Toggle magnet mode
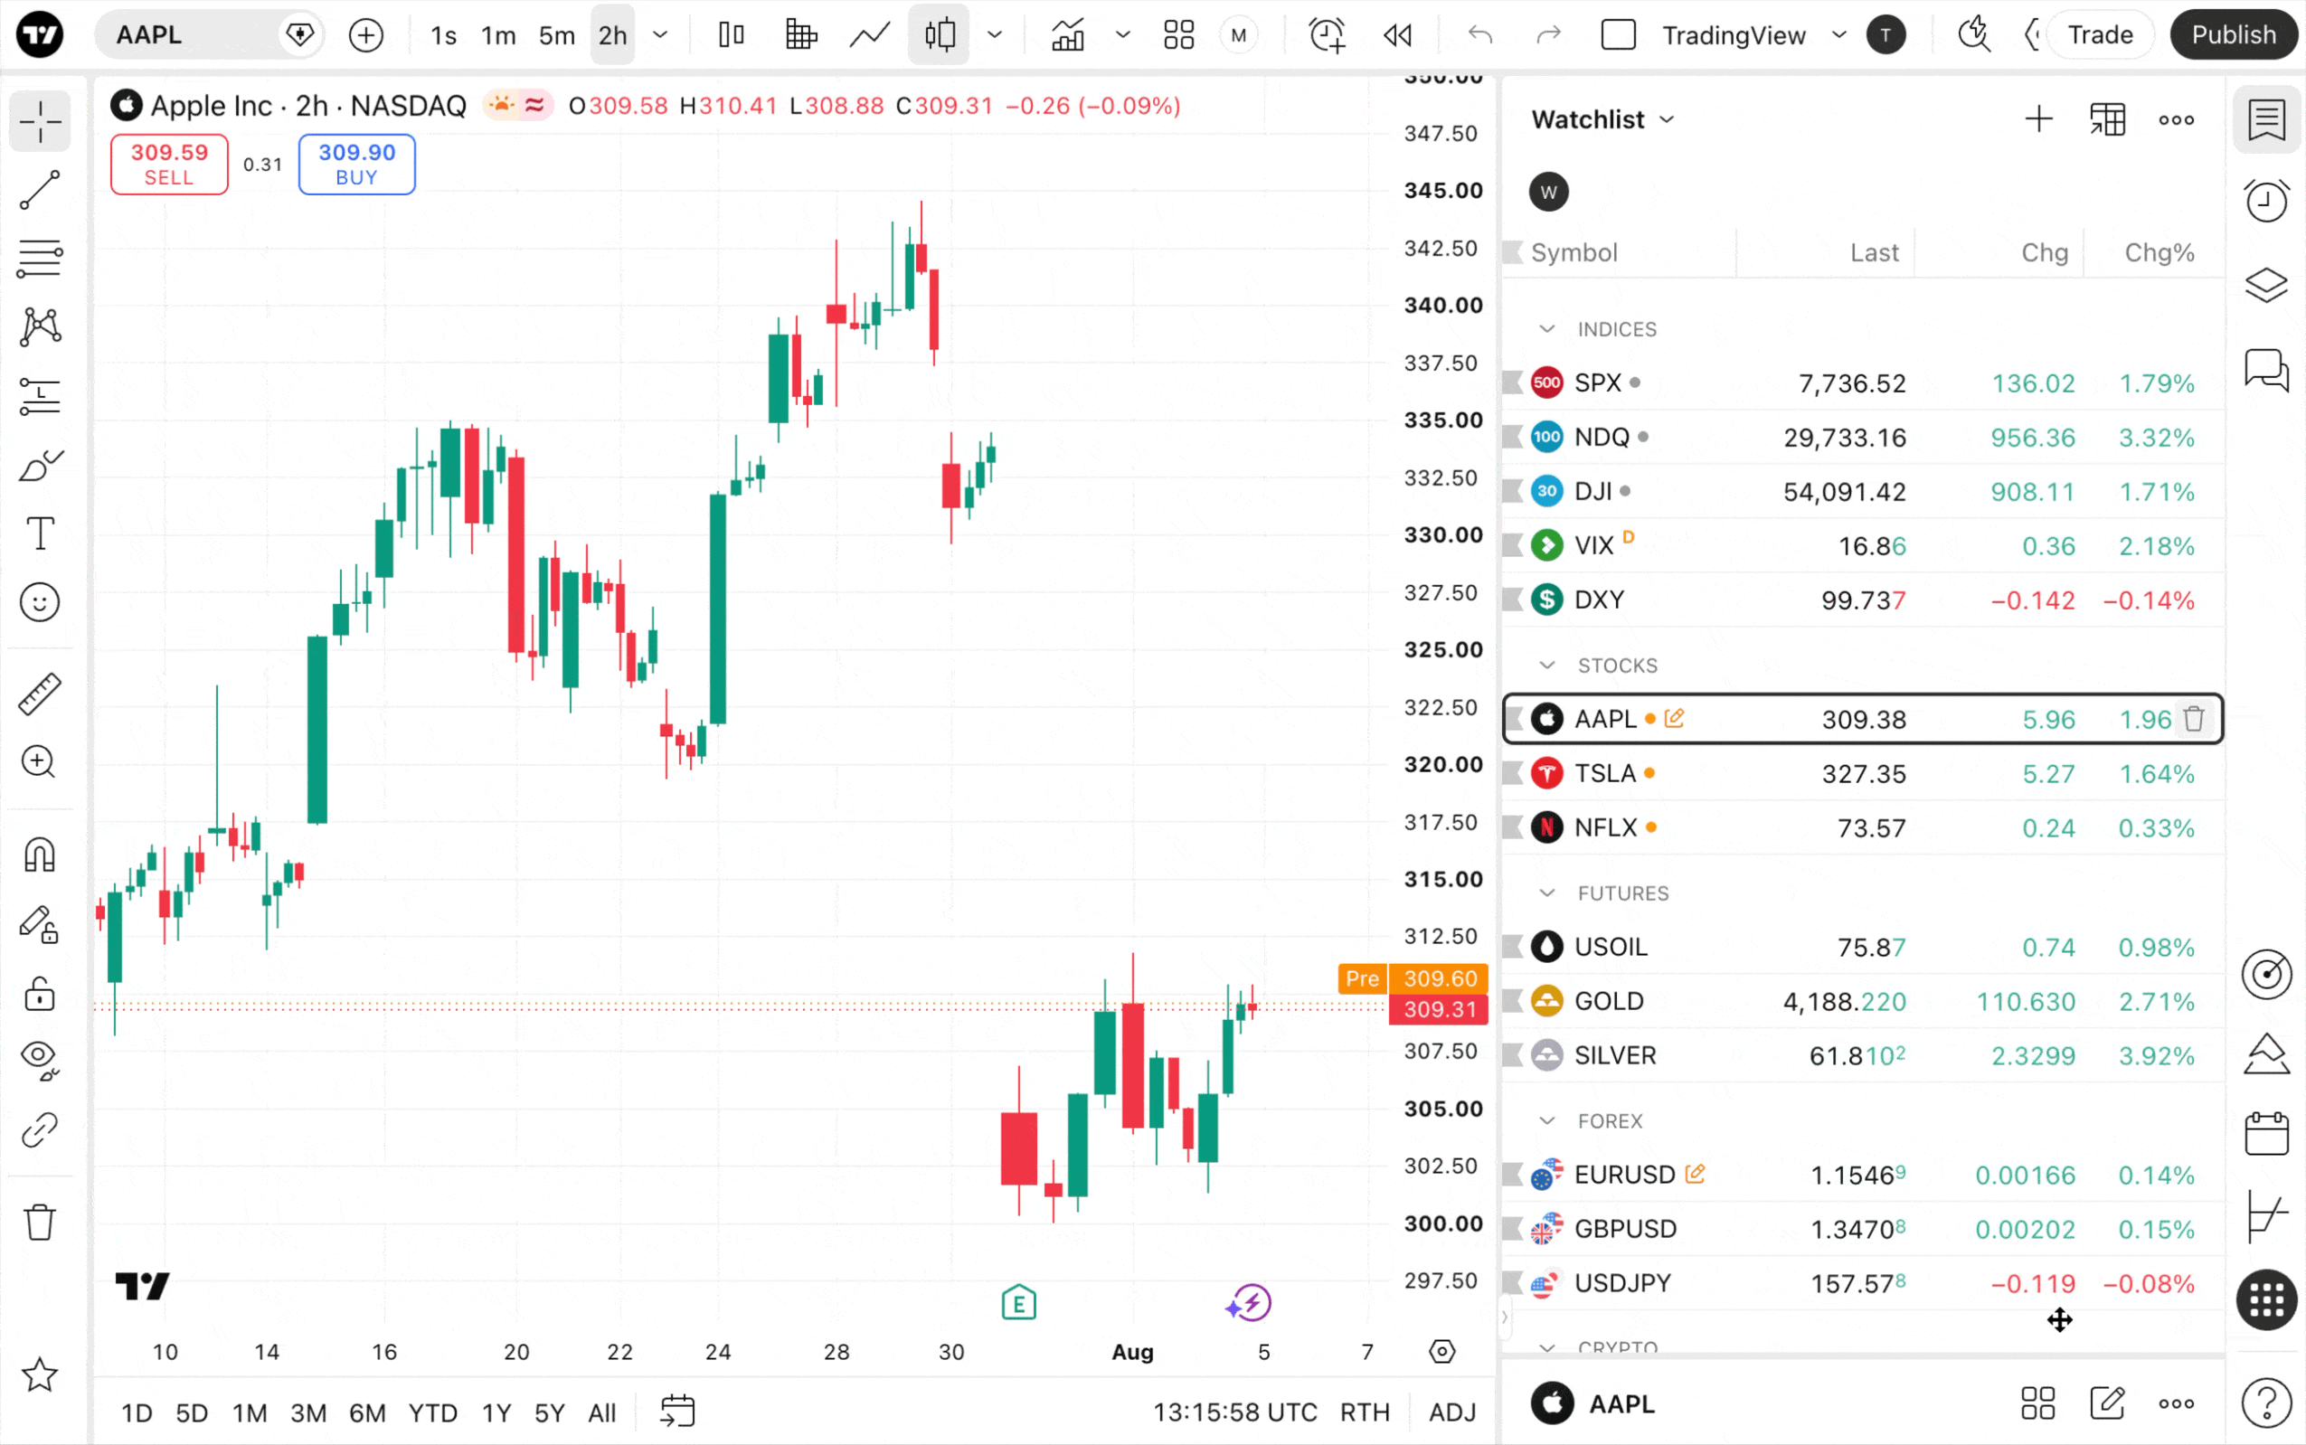Image resolution: width=2306 pixels, height=1445 pixels. 40,855
